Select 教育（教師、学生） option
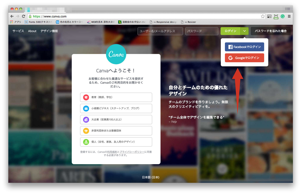301x194 pixels. (116, 97)
